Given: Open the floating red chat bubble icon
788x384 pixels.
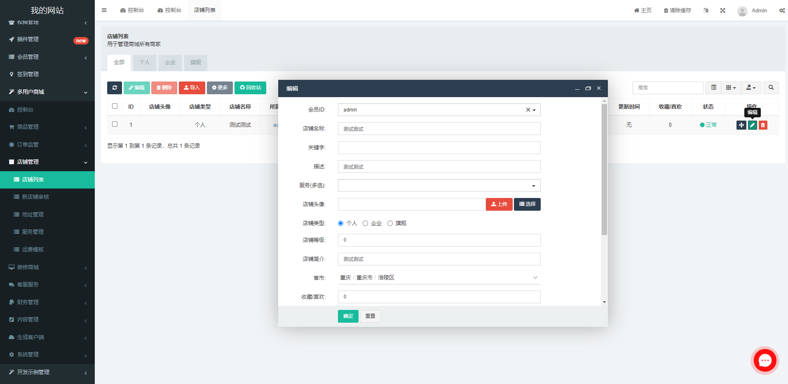Looking at the screenshot, I should click(x=765, y=361).
